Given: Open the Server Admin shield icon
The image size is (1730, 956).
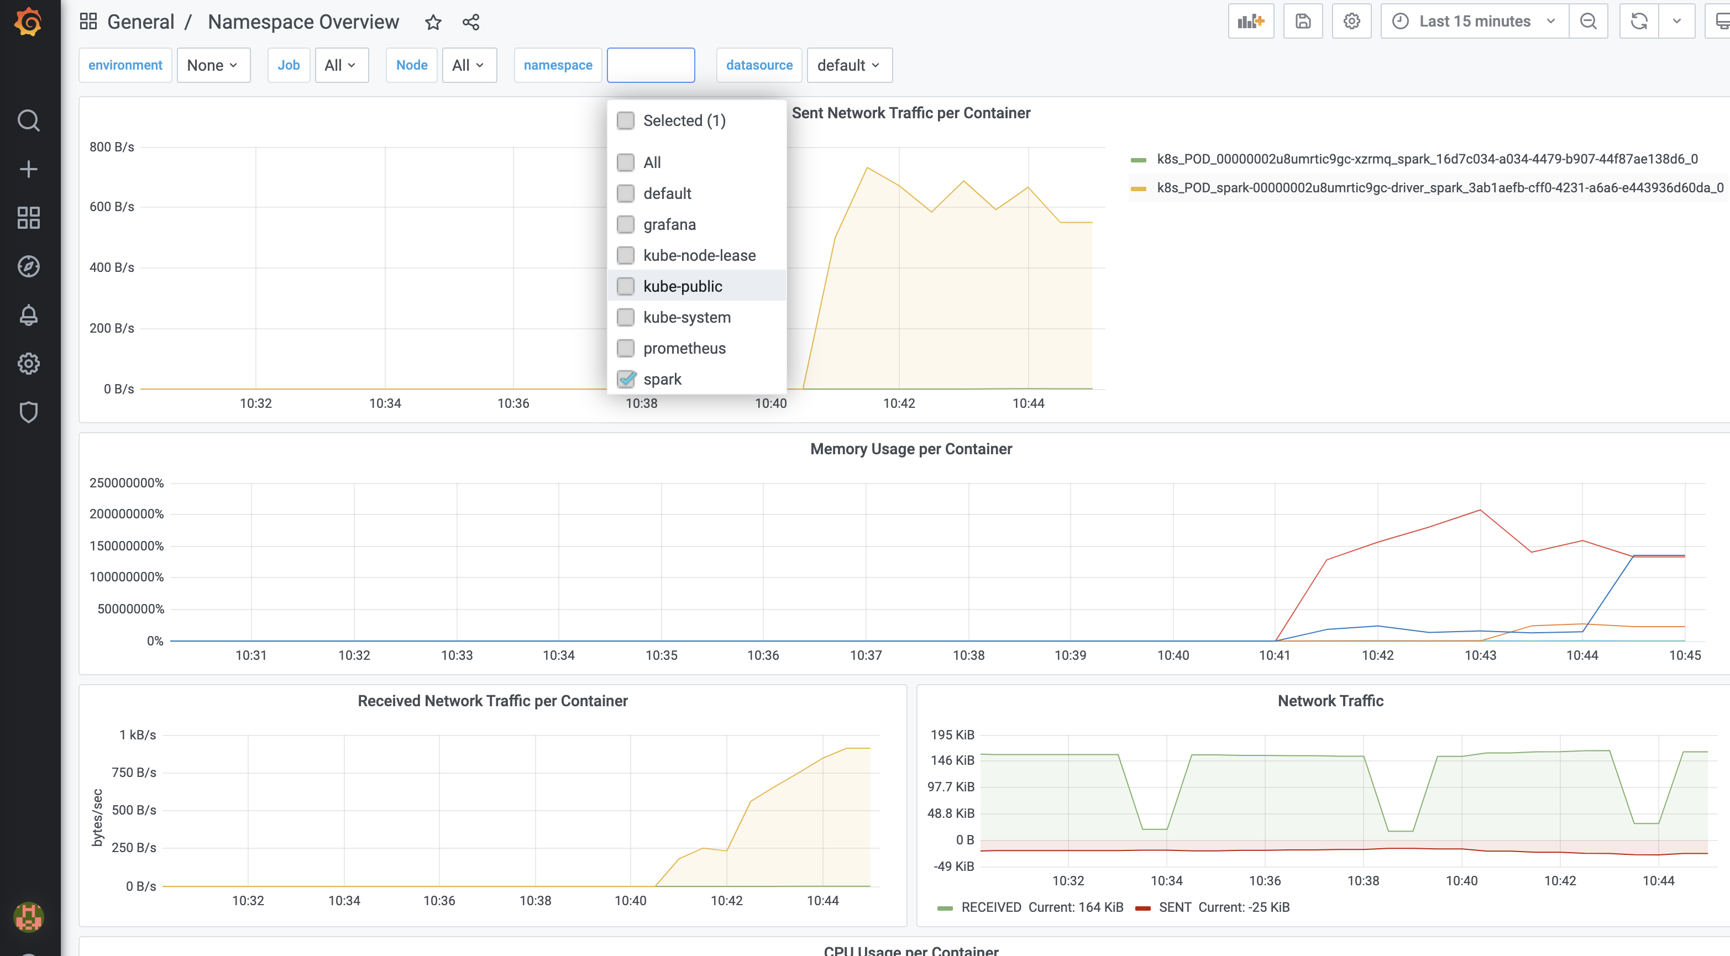Looking at the screenshot, I should [28, 412].
